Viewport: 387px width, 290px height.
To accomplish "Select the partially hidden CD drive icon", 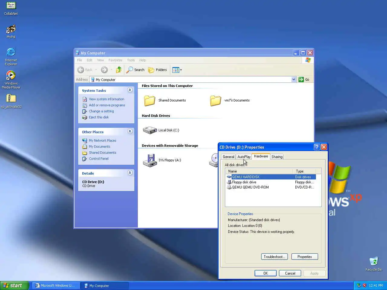I will pyautogui.click(x=213, y=160).
